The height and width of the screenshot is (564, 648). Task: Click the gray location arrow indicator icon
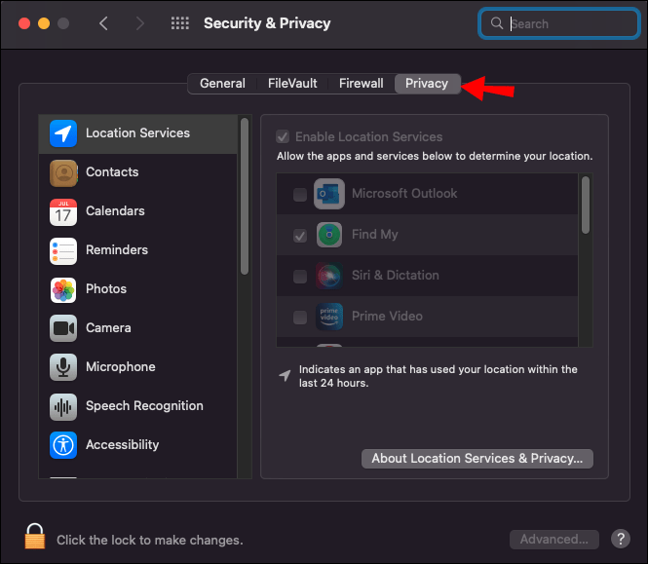point(285,376)
